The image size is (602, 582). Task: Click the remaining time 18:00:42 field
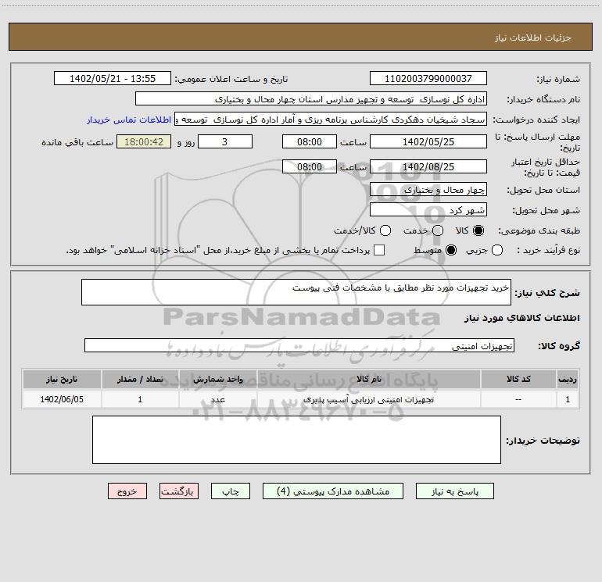144,141
